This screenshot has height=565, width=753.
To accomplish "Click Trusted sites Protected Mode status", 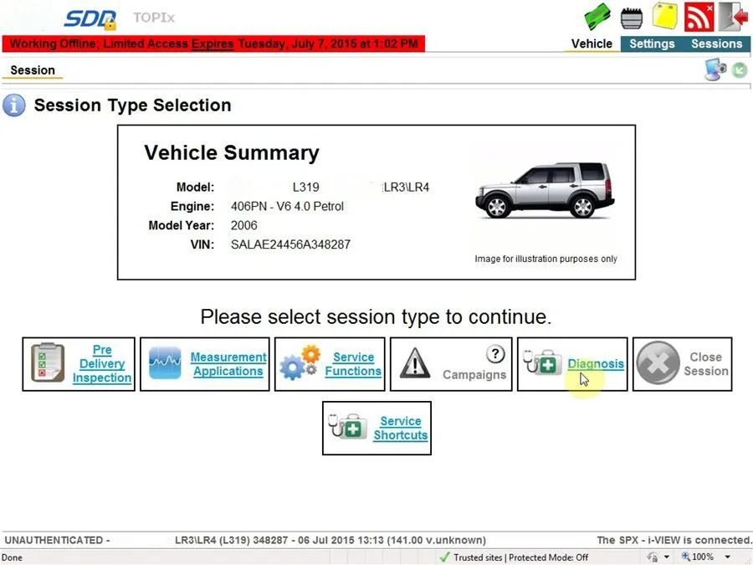I will [x=520, y=557].
